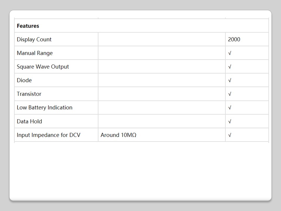Click the Data Hold checkmark
Image resolution: width=281 pixels, height=211 pixels.
coord(230,121)
